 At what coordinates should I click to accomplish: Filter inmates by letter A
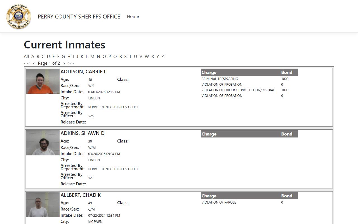tap(33, 56)
